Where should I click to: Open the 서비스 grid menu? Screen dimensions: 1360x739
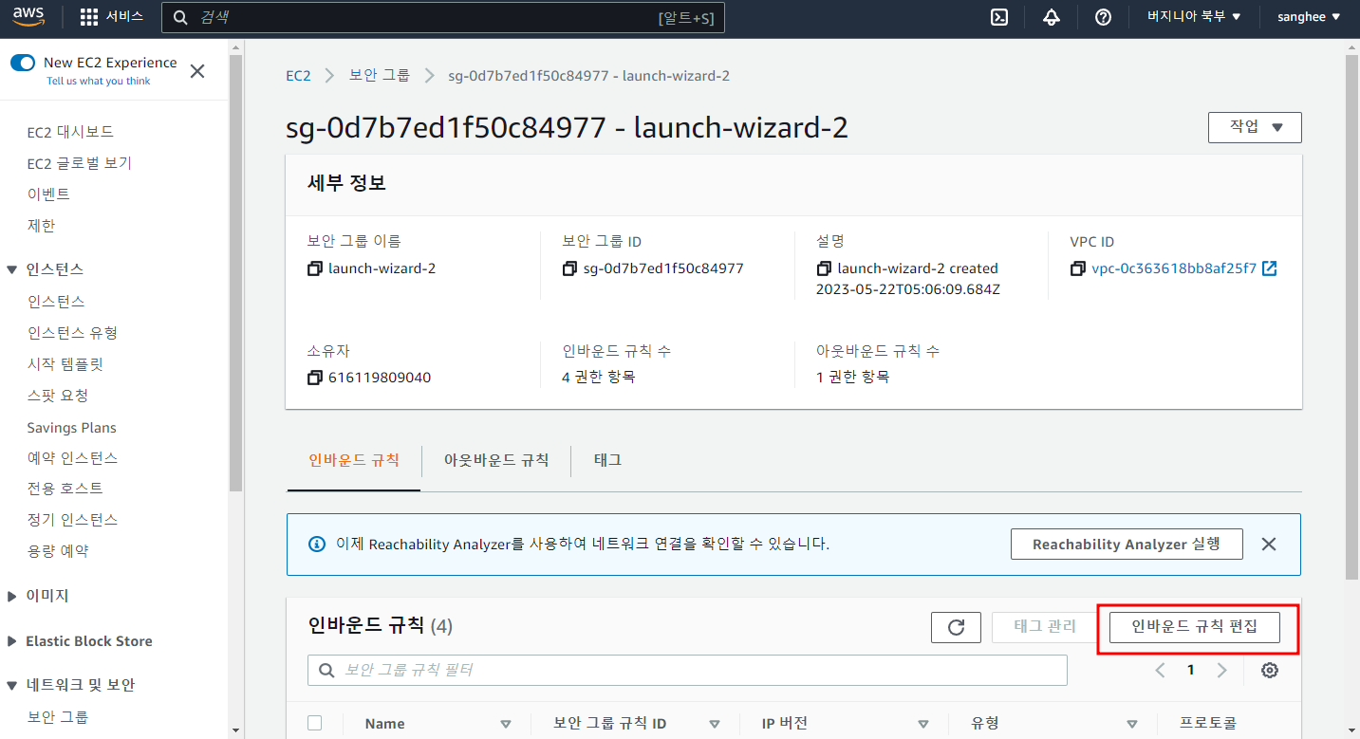(111, 17)
